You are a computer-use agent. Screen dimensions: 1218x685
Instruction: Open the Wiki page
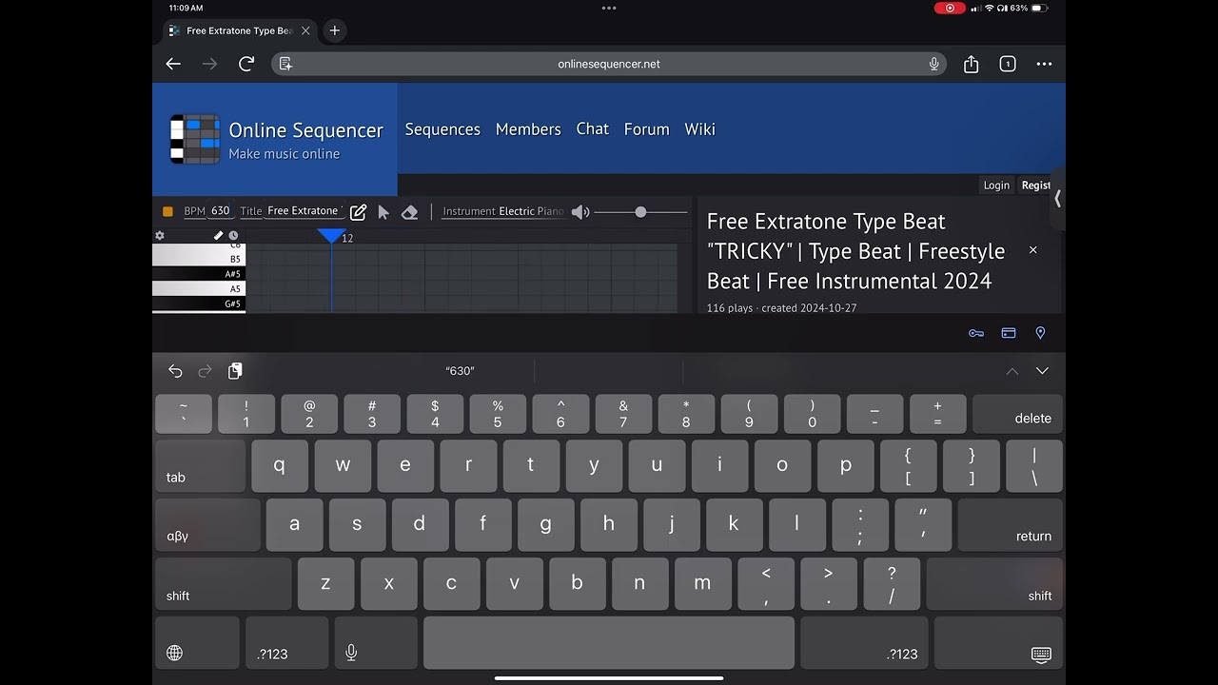point(699,129)
